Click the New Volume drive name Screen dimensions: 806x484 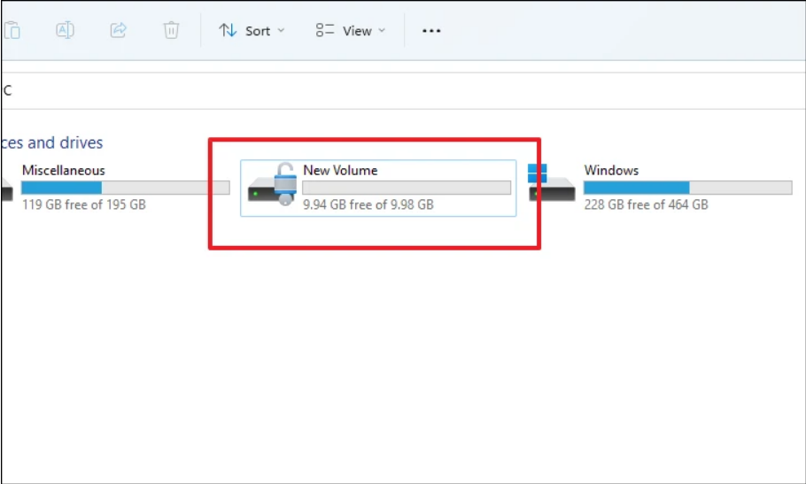pos(340,170)
